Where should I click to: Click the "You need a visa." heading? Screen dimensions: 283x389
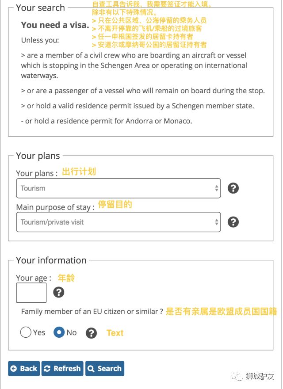click(55, 25)
